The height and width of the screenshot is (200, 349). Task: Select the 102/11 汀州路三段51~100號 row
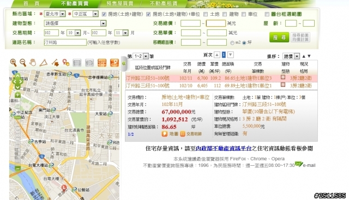coord(221,78)
